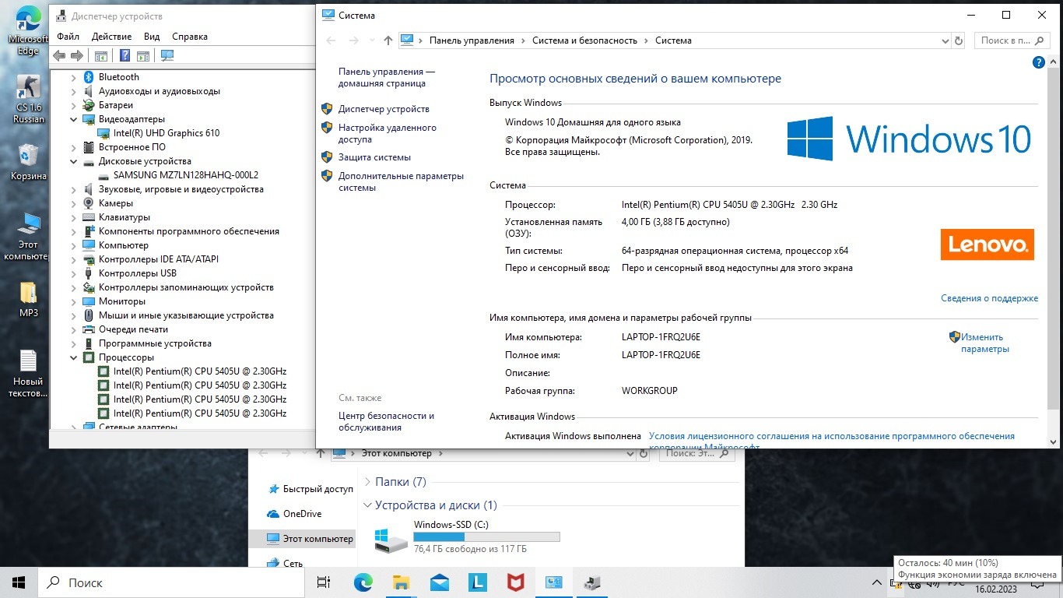Open Диспетчер устройств link in System sidebar
This screenshot has height=598, width=1063.
384,109
